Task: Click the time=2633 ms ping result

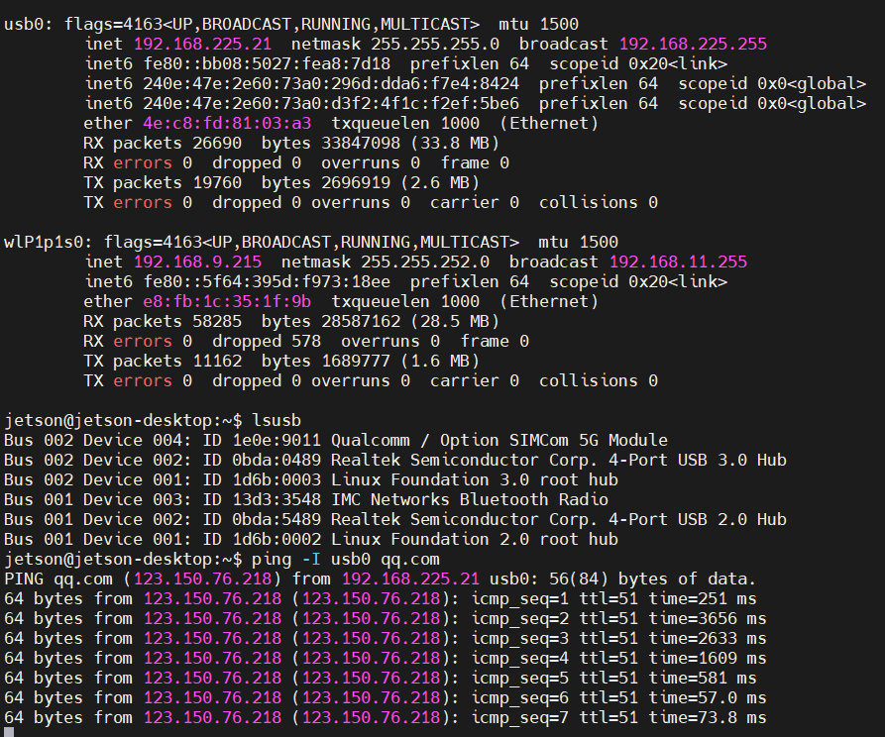Action: point(708,638)
